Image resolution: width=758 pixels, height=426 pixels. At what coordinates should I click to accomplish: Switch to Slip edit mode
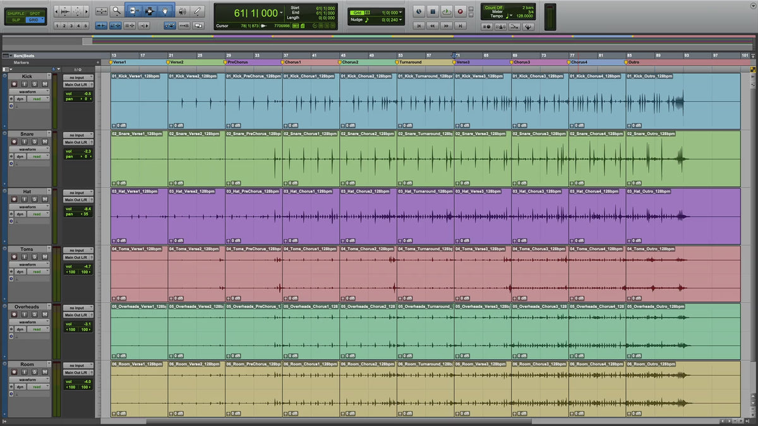(x=16, y=20)
